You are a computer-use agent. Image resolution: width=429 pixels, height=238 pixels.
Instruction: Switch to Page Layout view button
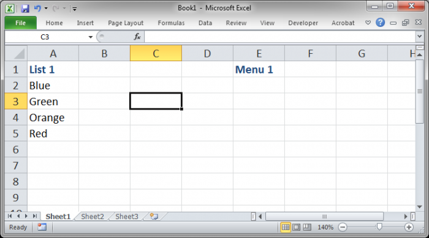tap(296, 227)
